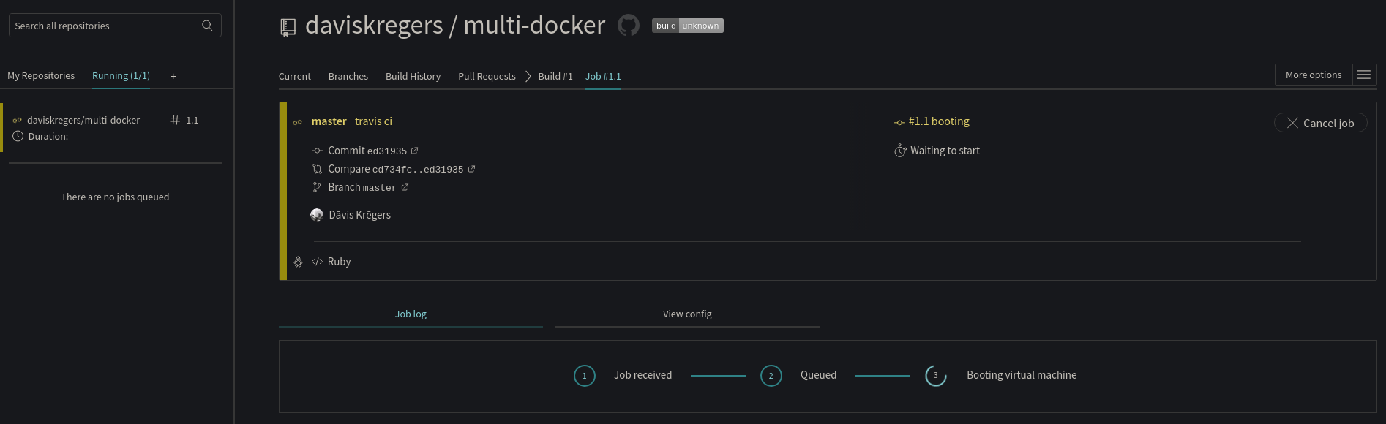This screenshot has width=1386, height=424.
Task: Click the Queued step label
Action: [x=818, y=375]
